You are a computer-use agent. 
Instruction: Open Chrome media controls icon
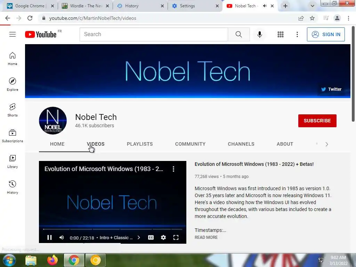click(326, 18)
